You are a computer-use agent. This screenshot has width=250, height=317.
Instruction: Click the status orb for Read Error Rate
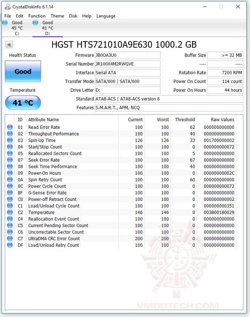10,127
